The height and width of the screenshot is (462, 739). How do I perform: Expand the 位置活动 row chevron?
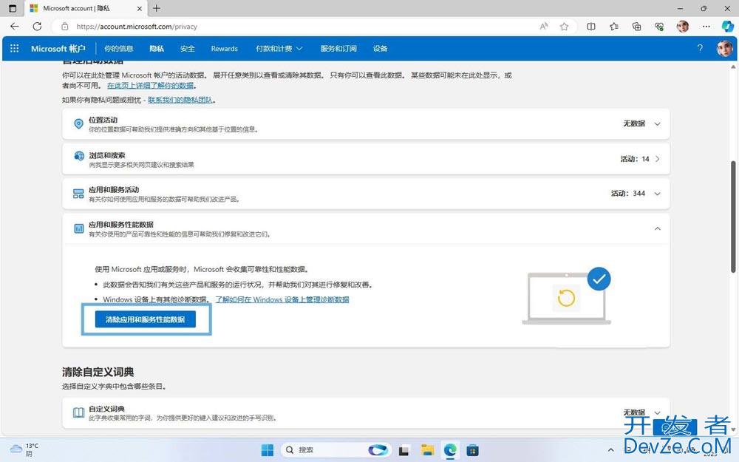click(x=657, y=124)
